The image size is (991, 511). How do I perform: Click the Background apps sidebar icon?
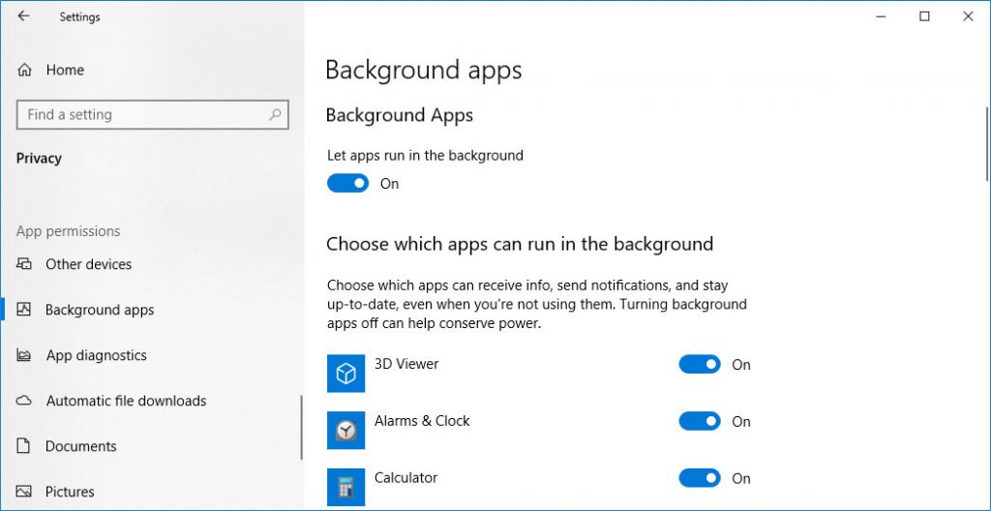[24, 310]
